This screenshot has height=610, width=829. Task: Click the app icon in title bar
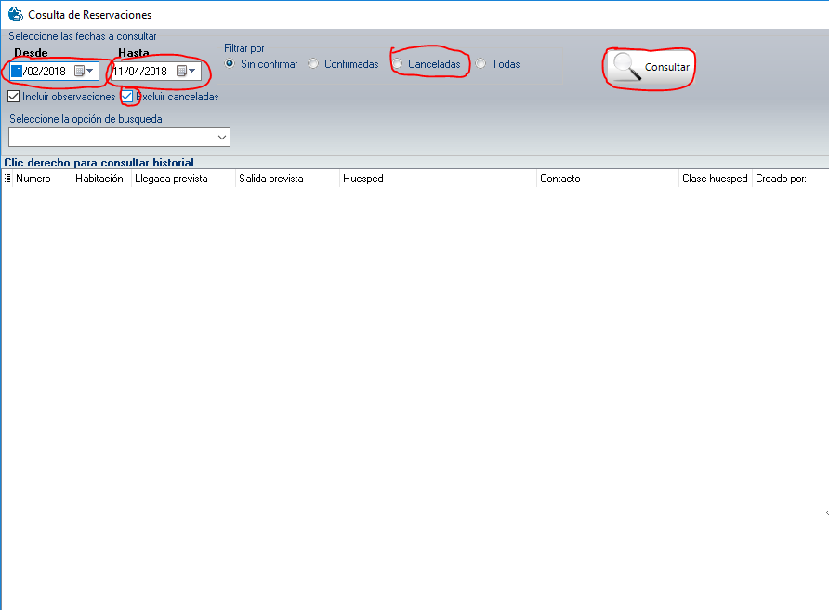[x=15, y=15]
